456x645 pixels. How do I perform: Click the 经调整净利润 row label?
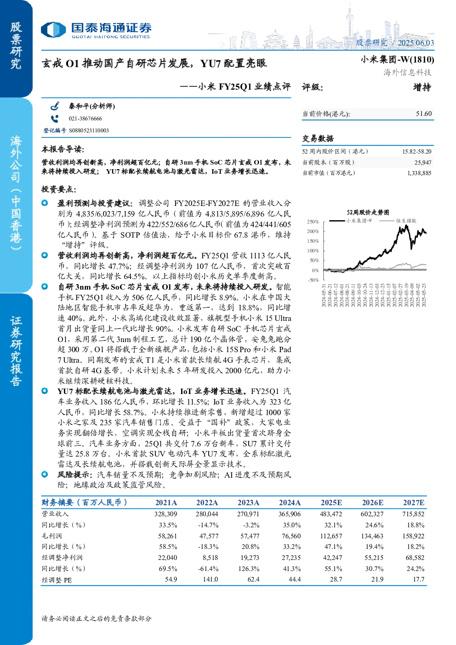click(x=62, y=558)
